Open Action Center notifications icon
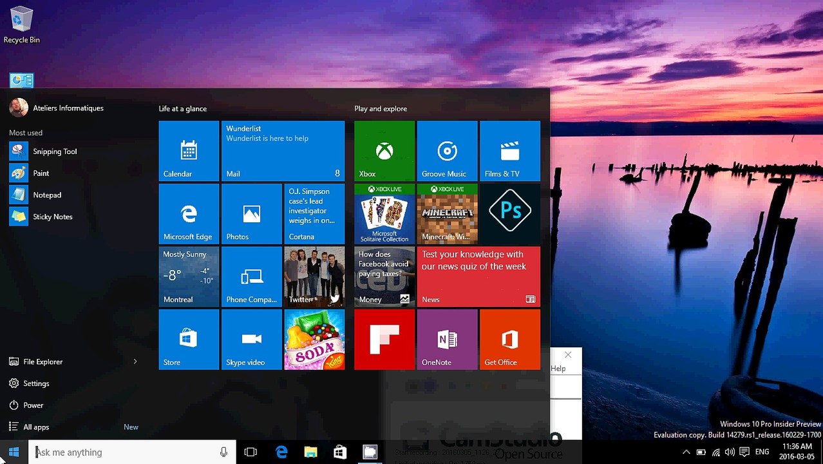 coord(744,452)
